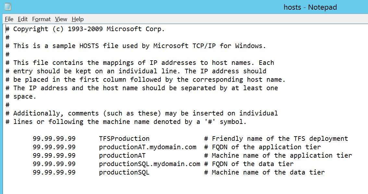
Task: Open the Edit menu
Action: (22, 19)
